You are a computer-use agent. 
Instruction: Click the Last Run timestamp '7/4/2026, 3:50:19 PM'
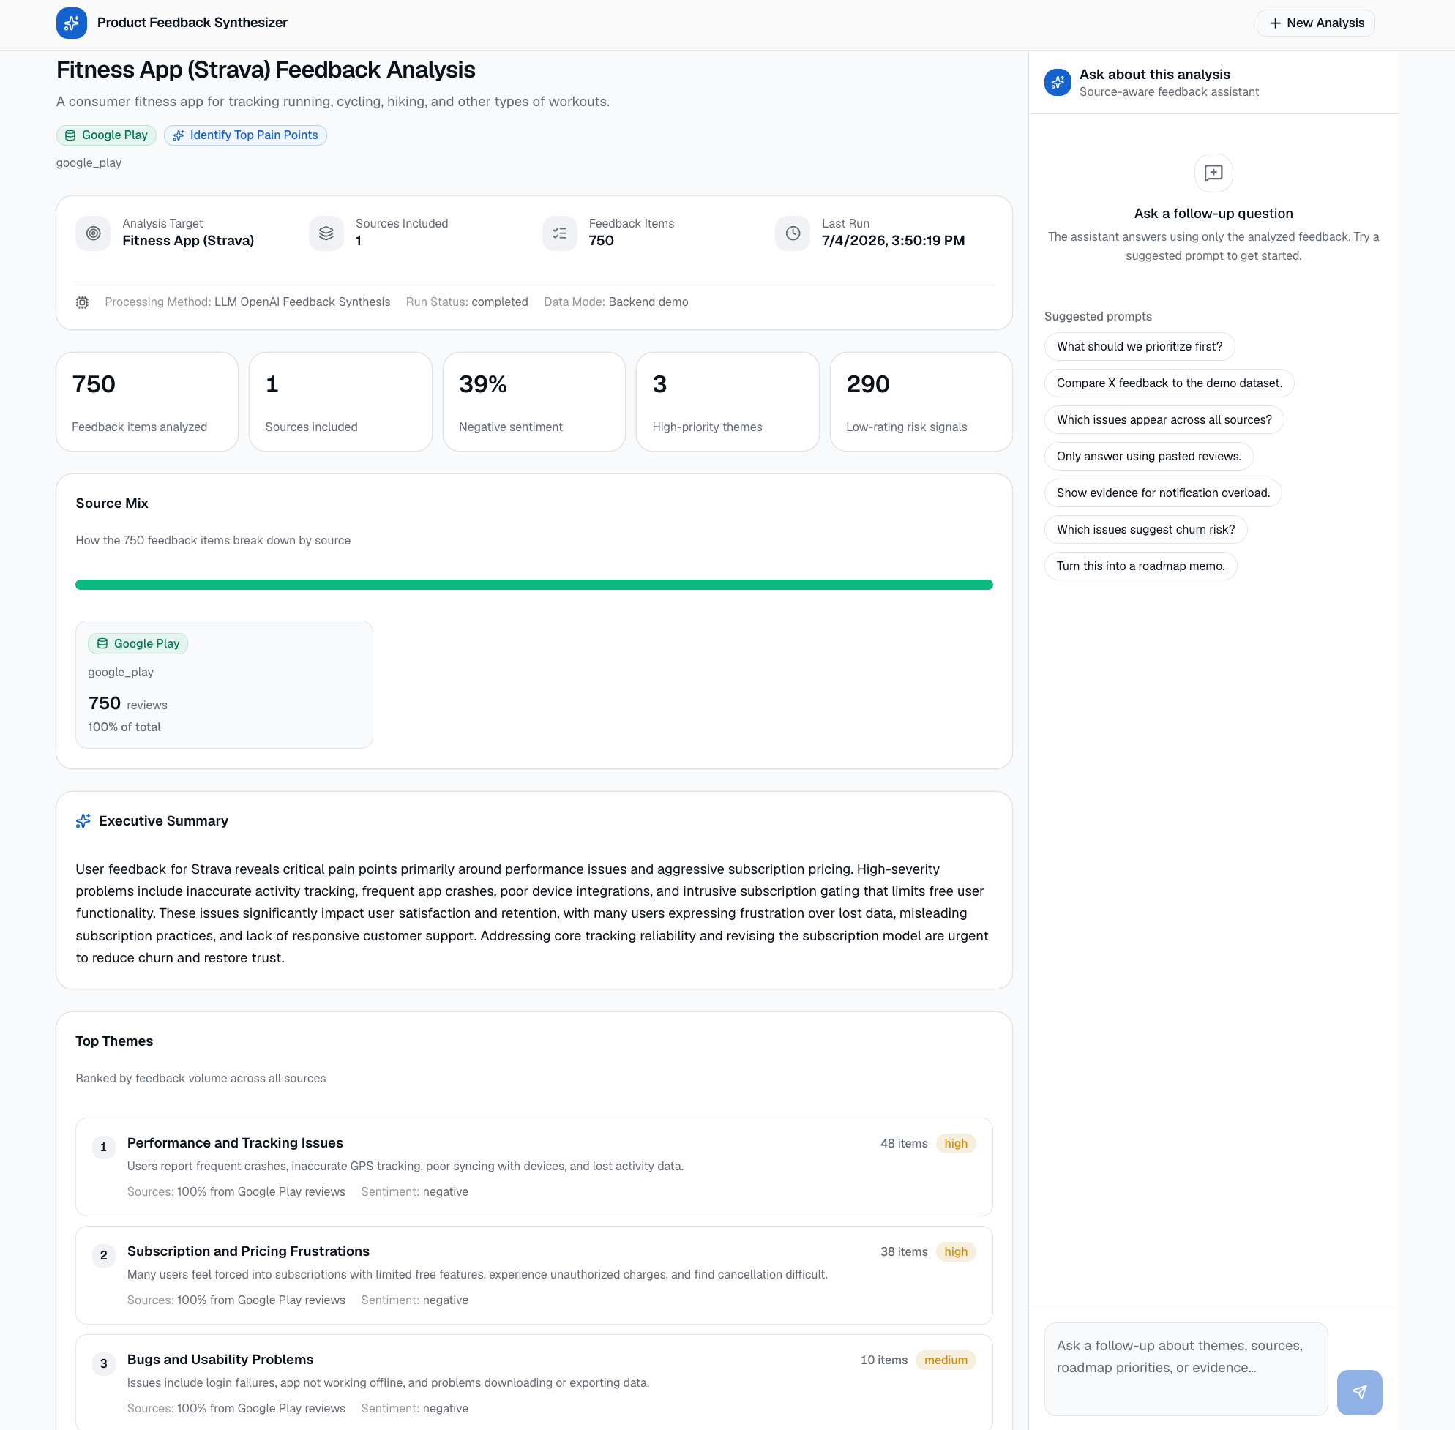893,240
